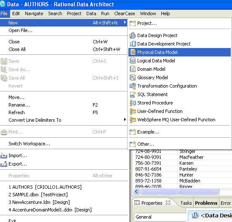The width and height of the screenshot is (232, 222).
Task: Click the Data Design Project icon in Properties header
Action: 195,215
